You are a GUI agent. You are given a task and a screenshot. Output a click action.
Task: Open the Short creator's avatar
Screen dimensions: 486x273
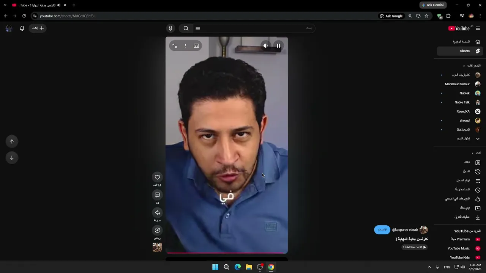(424, 230)
